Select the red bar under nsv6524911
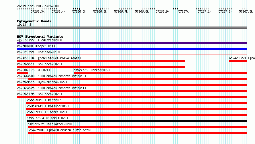Viewport: 255px width, 144px height. pyautogui.click(x=101, y=67)
